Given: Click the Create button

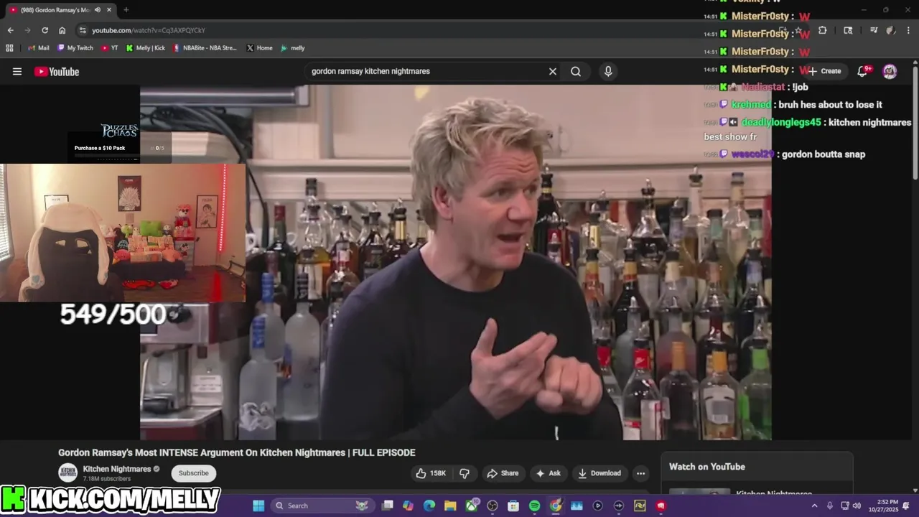Looking at the screenshot, I should (824, 71).
